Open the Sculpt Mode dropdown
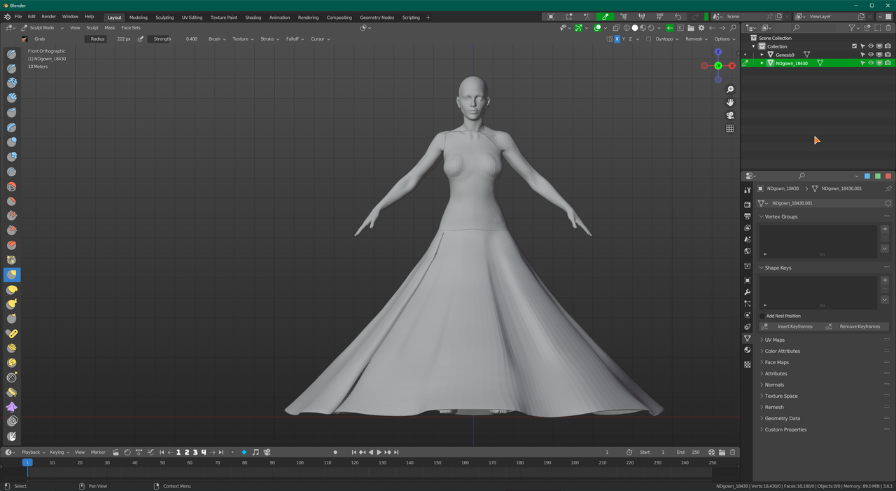The width and height of the screenshot is (896, 491). pos(42,28)
